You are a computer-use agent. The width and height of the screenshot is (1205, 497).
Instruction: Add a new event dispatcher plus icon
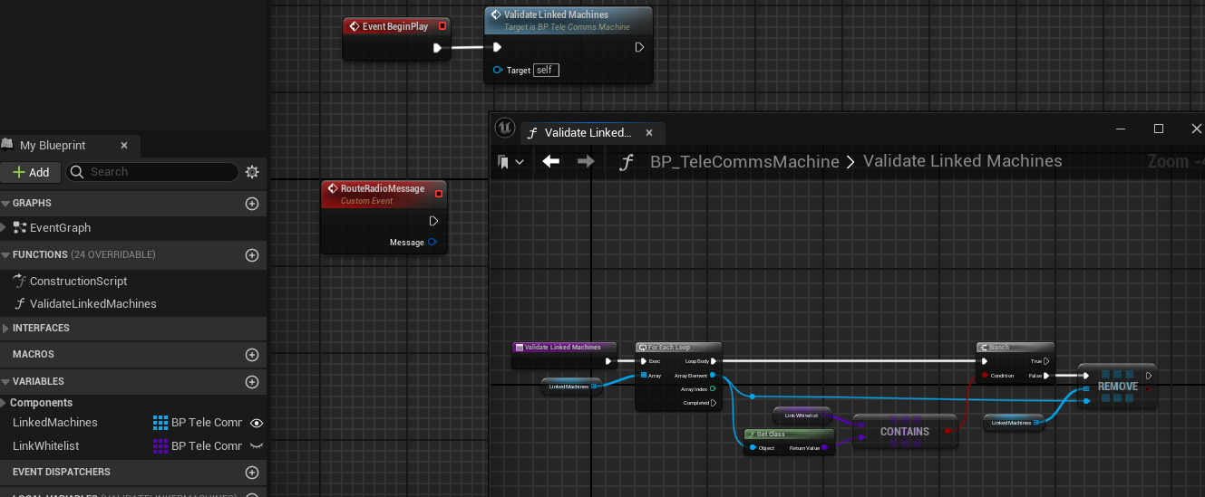coord(252,473)
